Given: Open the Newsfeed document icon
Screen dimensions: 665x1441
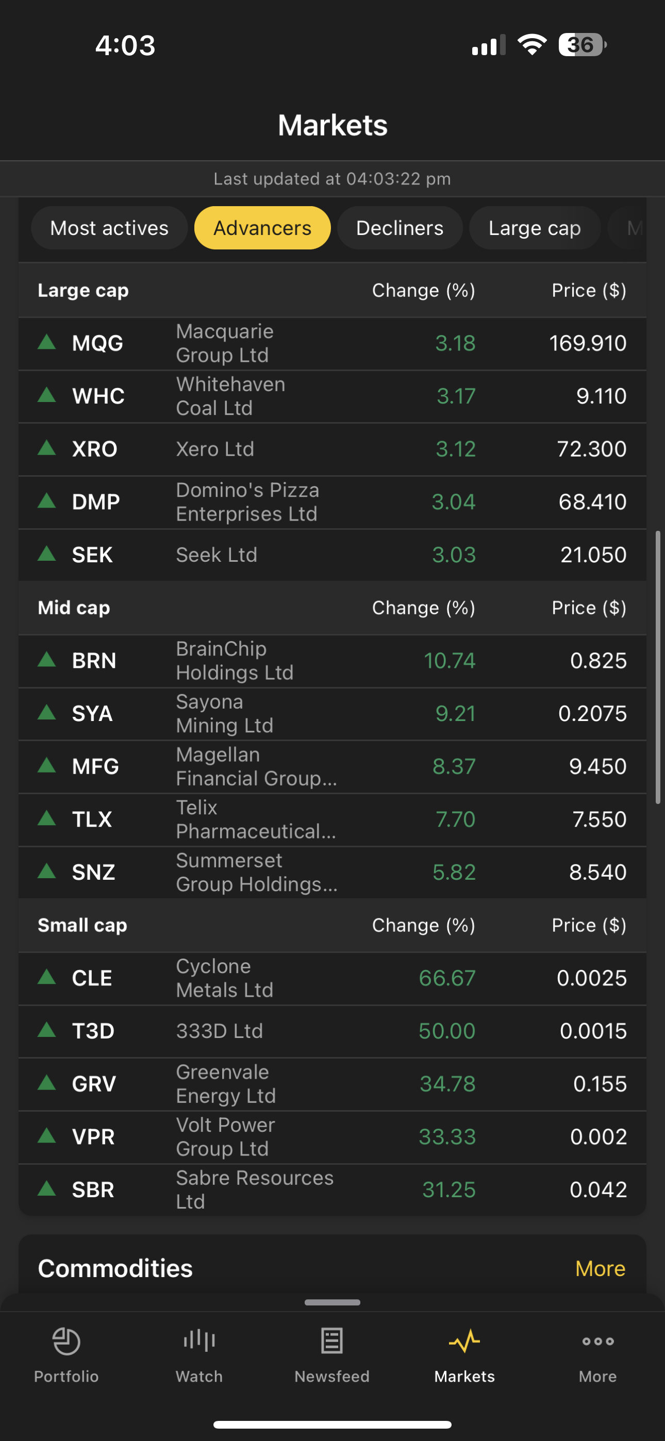Looking at the screenshot, I should 332,1341.
